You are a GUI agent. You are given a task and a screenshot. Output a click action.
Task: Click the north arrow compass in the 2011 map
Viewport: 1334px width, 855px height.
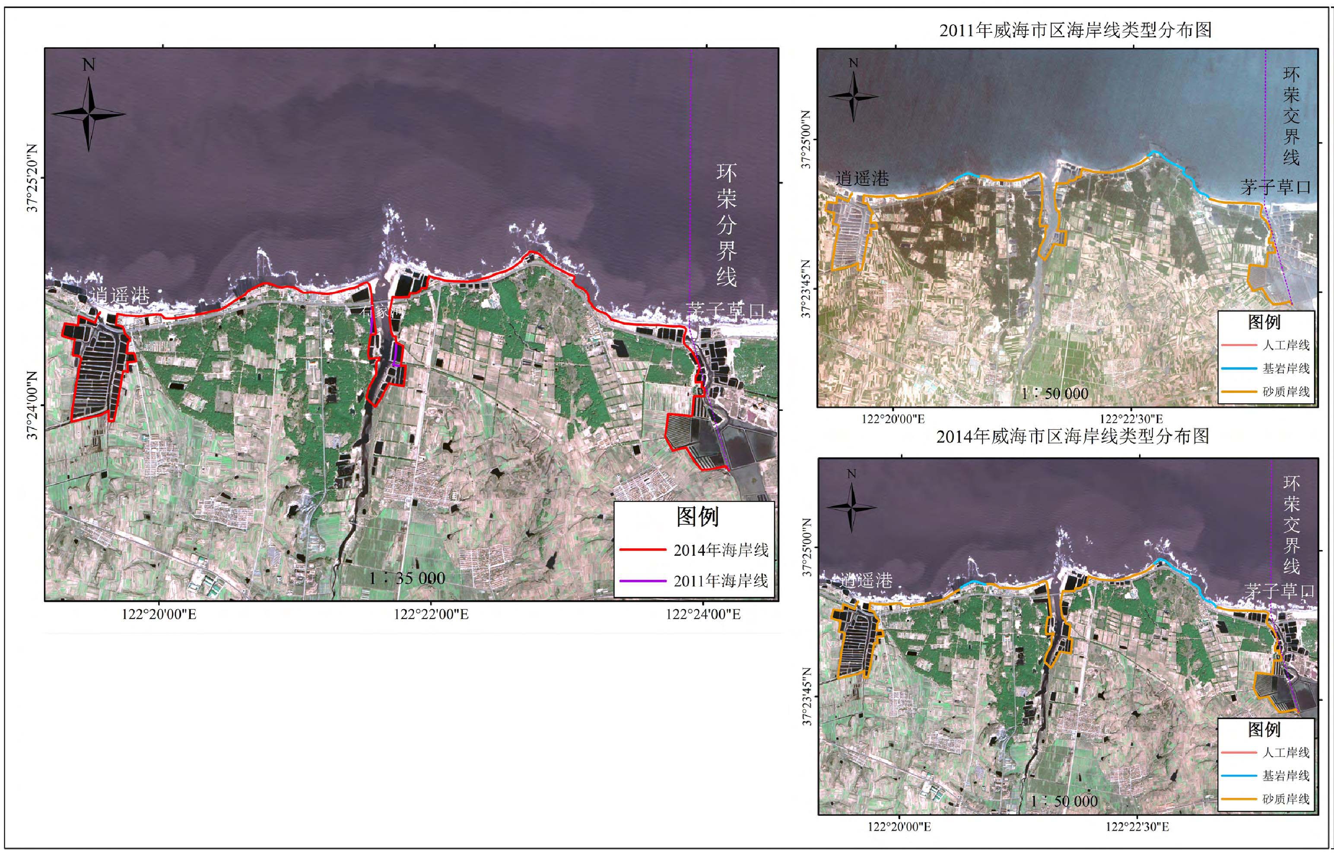point(854,97)
